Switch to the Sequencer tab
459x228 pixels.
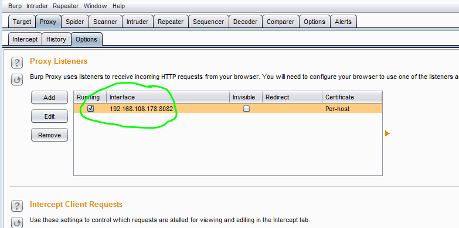(209, 22)
